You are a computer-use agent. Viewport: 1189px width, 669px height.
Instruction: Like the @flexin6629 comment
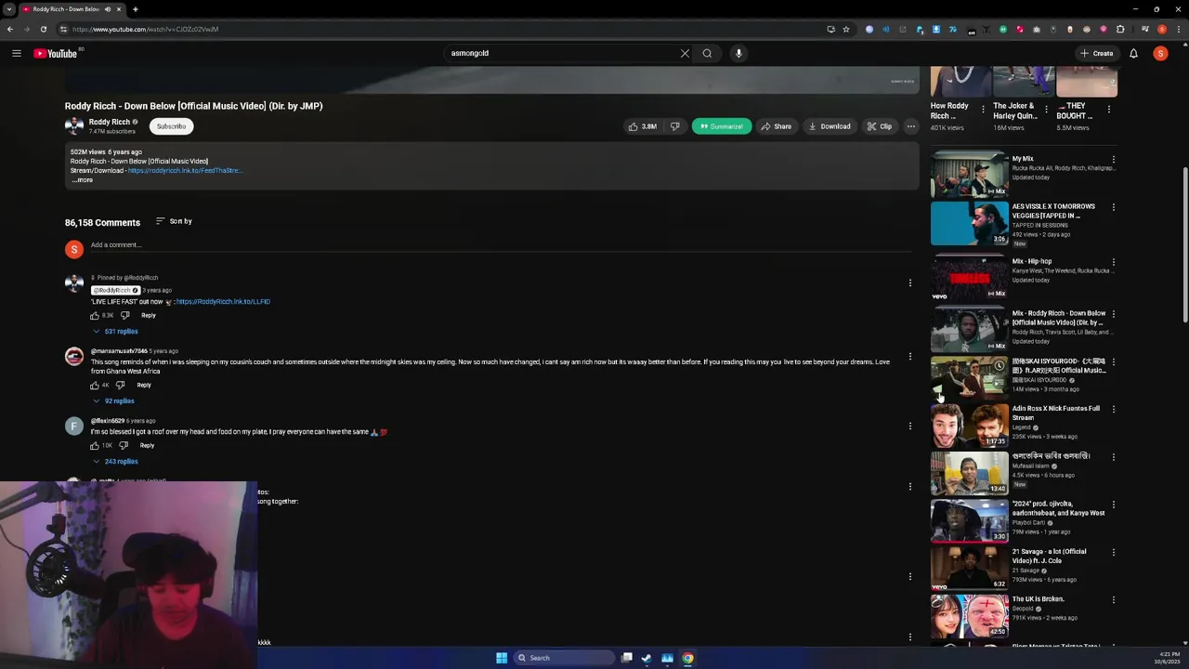pyautogui.click(x=95, y=445)
